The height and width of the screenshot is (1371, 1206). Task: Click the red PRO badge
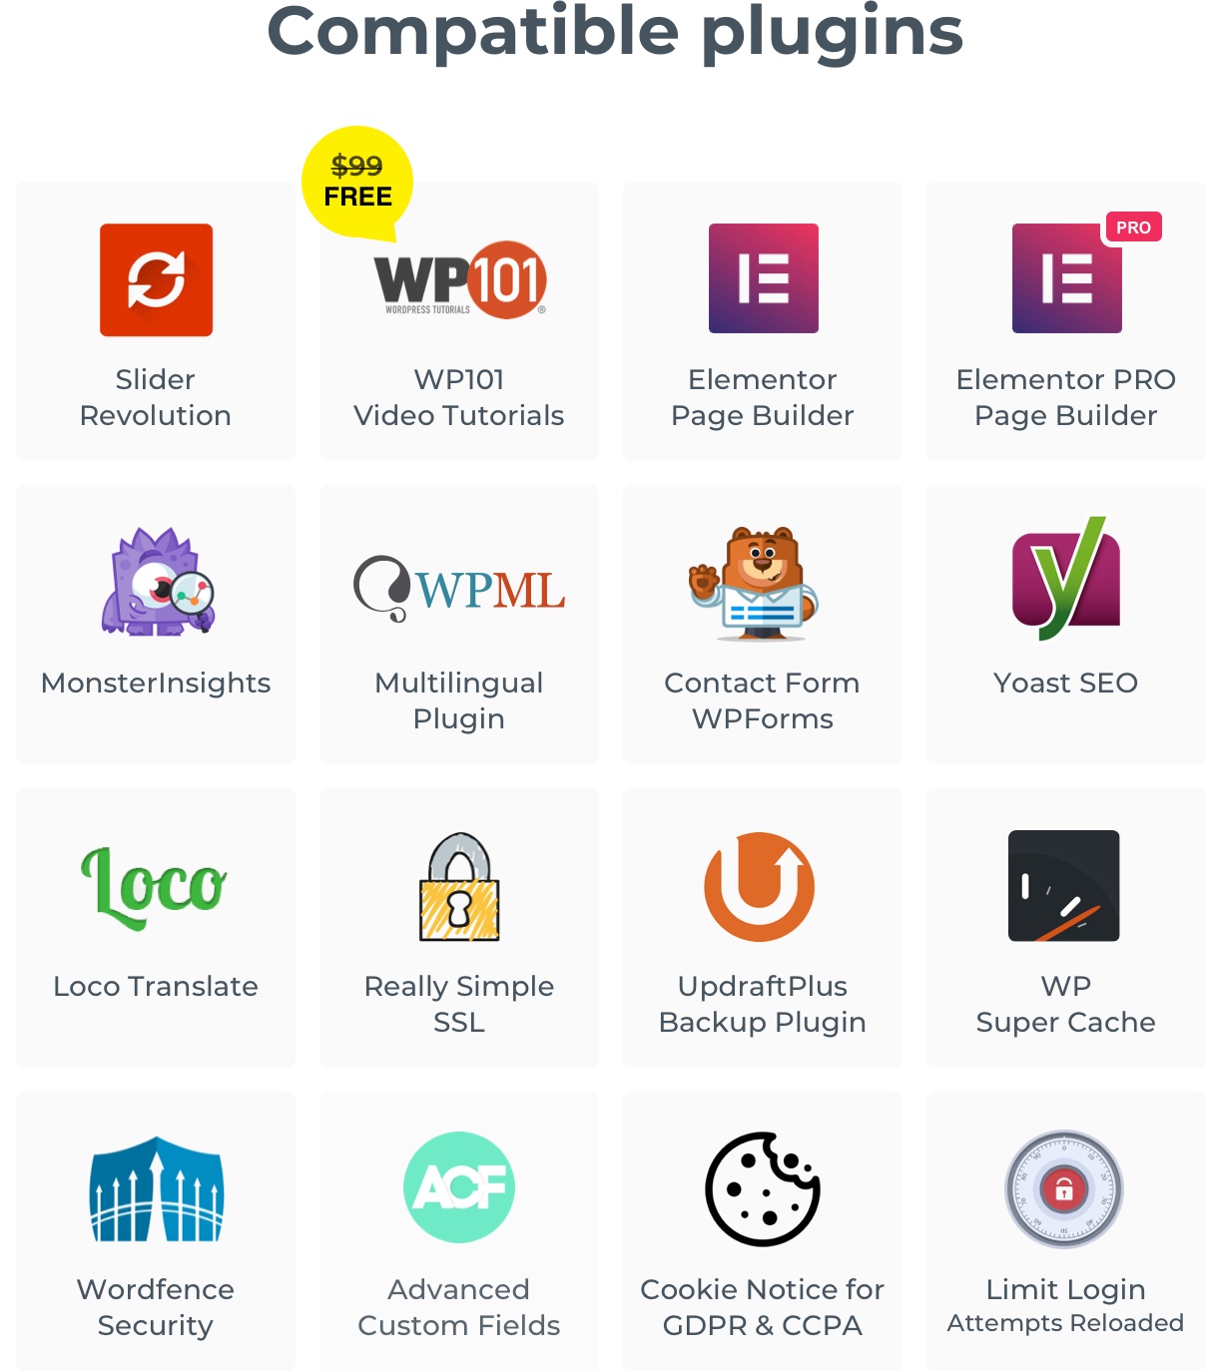point(1133,228)
